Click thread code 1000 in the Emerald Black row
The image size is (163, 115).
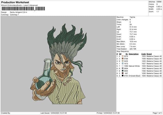[144, 76]
